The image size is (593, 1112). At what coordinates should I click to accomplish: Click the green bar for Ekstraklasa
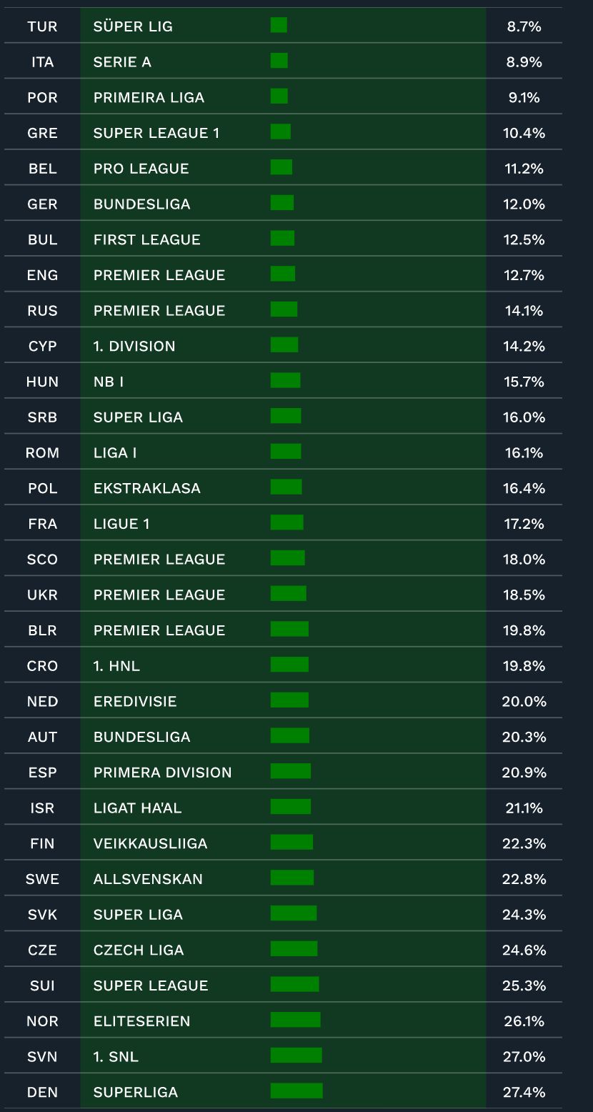click(x=286, y=487)
